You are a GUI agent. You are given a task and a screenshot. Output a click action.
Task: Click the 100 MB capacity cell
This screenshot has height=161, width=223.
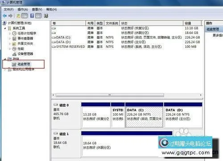(x=190, y=47)
